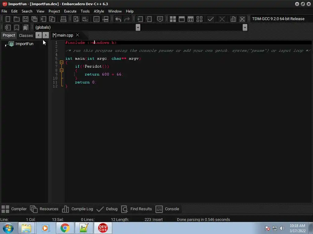Viewport: 313px width, 234px height.
Task: Open a file via the folder icon
Action: click(17, 19)
